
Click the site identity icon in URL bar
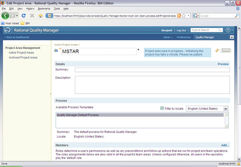pos(49,16)
